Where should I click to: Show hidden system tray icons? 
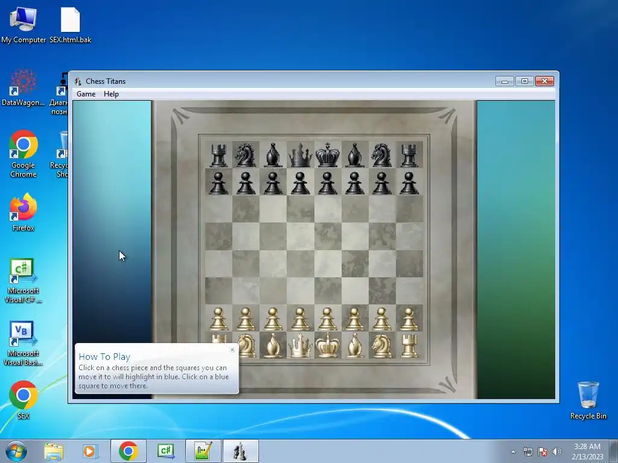[x=513, y=452]
